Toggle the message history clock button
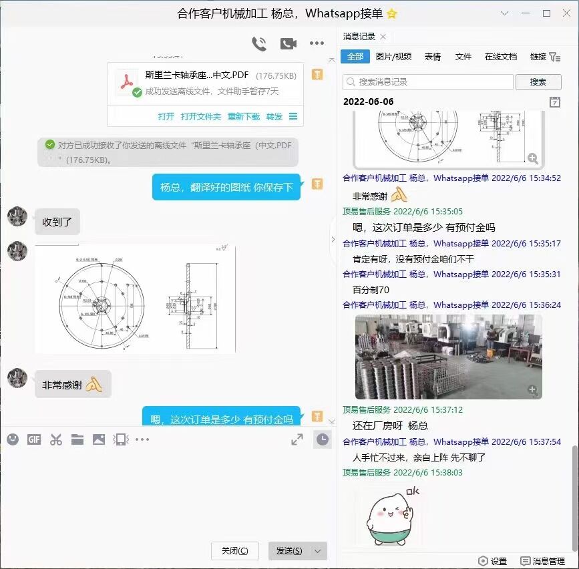Viewport: 579px width, 569px height. 322,439
